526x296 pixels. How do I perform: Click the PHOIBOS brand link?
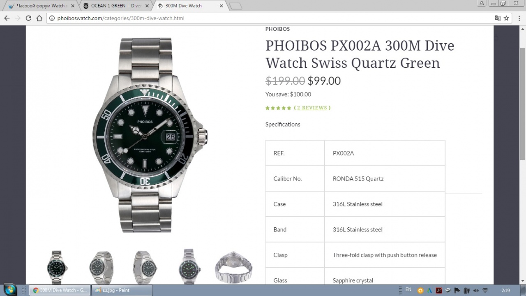click(277, 29)
